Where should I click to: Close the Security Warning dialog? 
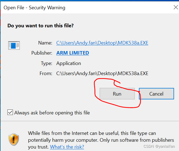tap(176, 8)
